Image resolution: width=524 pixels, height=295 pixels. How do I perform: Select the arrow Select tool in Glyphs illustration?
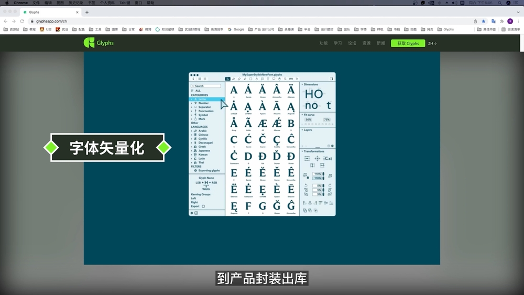pos(227,79)
